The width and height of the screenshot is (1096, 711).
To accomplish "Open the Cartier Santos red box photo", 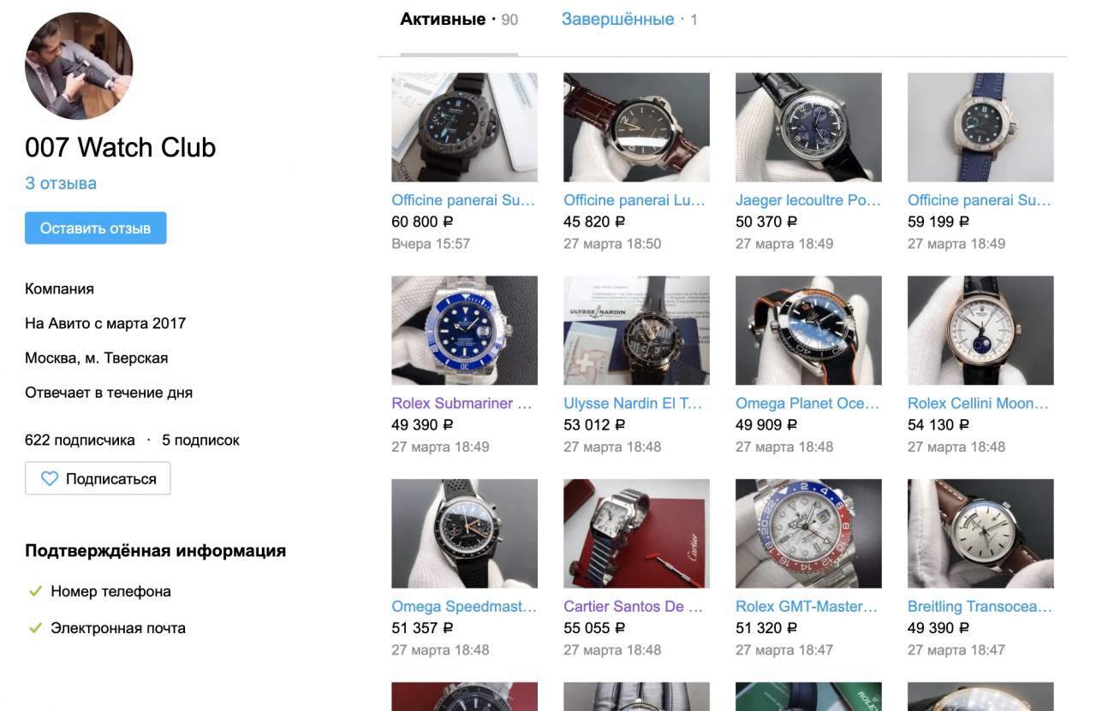I will pos(636,534).
